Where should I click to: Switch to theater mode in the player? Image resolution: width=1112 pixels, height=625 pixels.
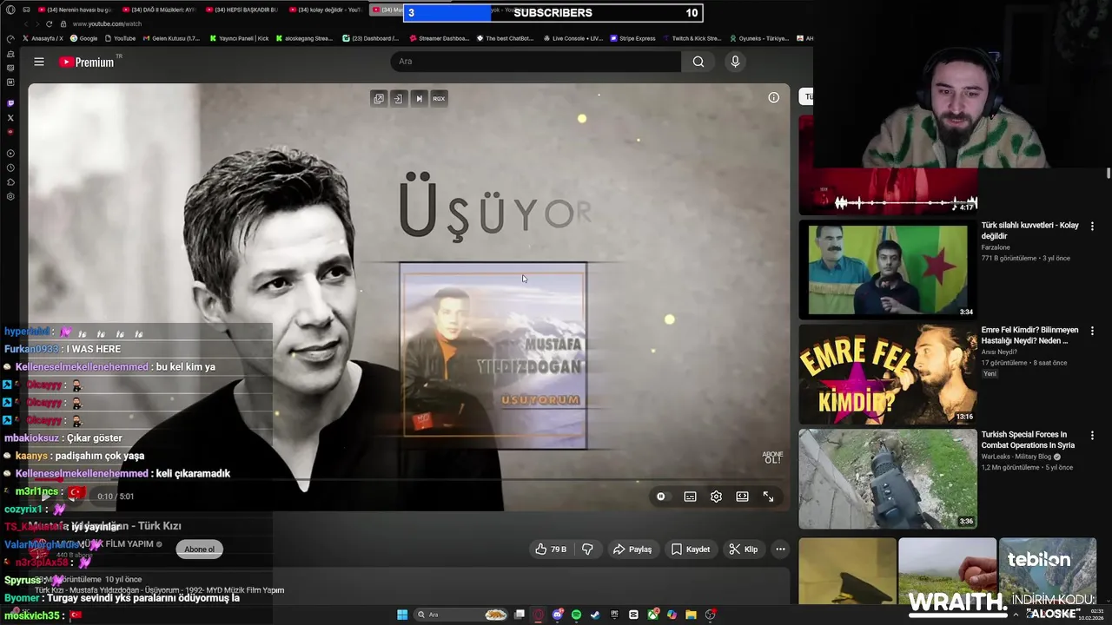(x=742, y=497)
